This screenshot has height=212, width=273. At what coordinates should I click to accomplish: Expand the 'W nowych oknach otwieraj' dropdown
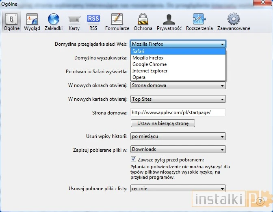(178, 85)
